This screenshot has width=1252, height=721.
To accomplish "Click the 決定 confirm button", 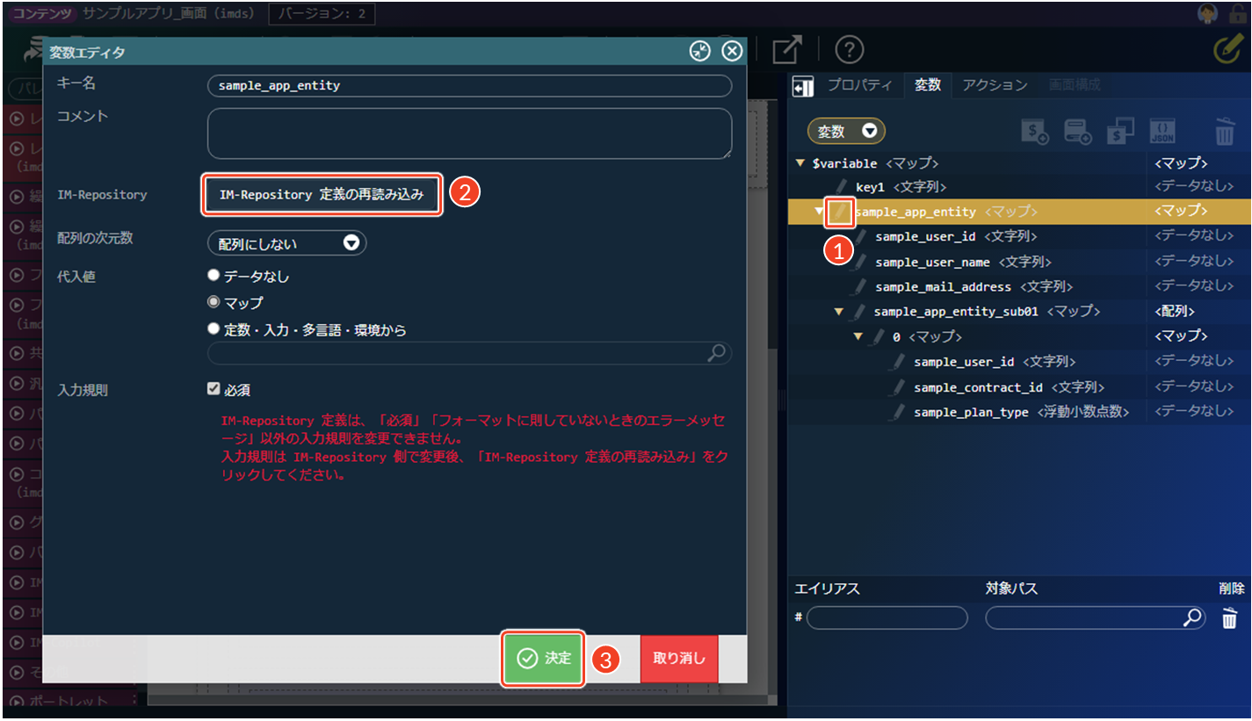I will click(544, 659).
